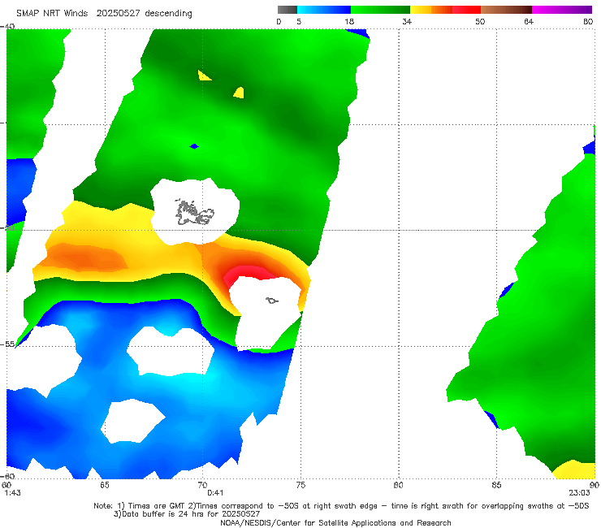Click the Kerguelen Islands coastline outline
Image resolution: width=601 pixels, height=528 pixels.
tap(194, 212)
